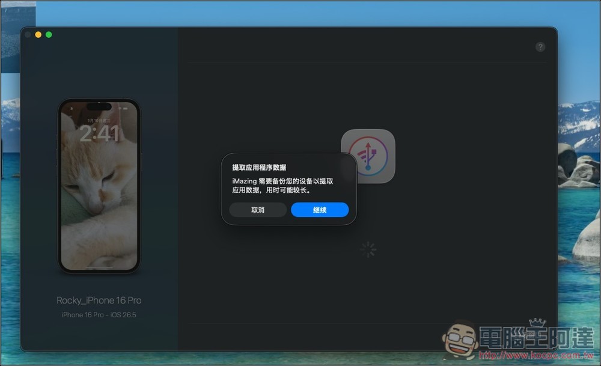Click the green fullscreen window button
This screenshot has height=366, width=601.
[x=49, y=34]
